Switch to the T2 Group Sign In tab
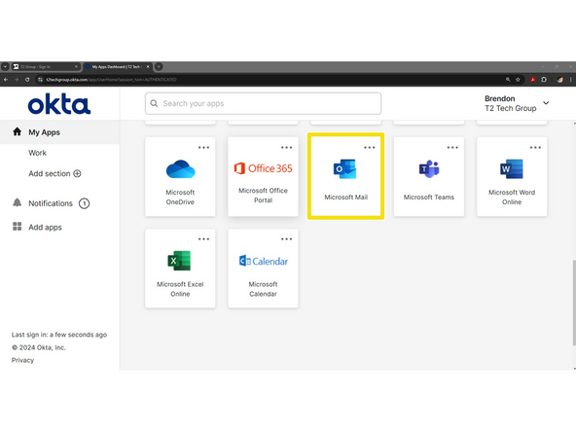This screenshot has width=576, height=432. pos(46,66)
